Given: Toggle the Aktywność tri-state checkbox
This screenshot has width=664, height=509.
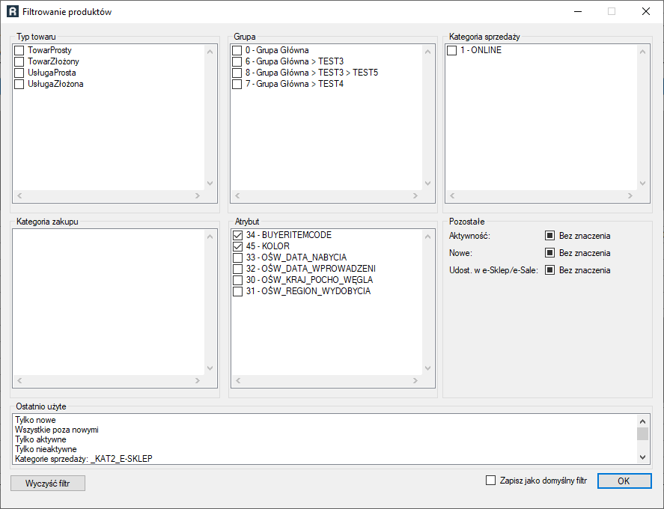Looking at the screenshot, I should point(549,236).
